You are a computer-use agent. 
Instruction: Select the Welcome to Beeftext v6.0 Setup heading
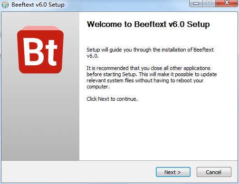(148, 24)
